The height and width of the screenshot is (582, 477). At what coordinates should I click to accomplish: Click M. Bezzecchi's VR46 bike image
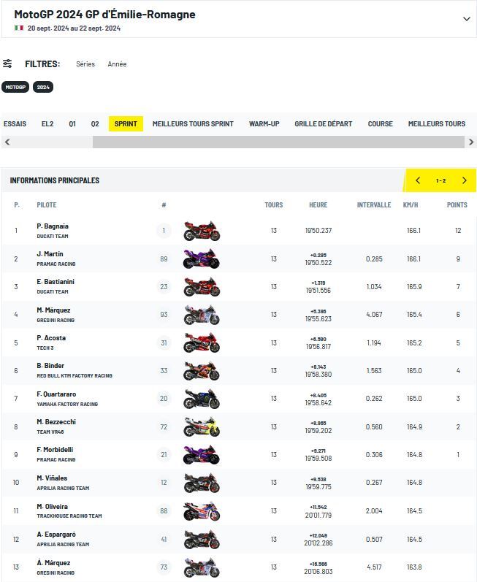coord(201,426)
